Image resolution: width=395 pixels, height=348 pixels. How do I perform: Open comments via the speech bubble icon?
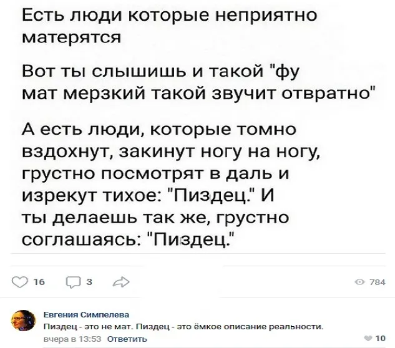coord(73,282)
